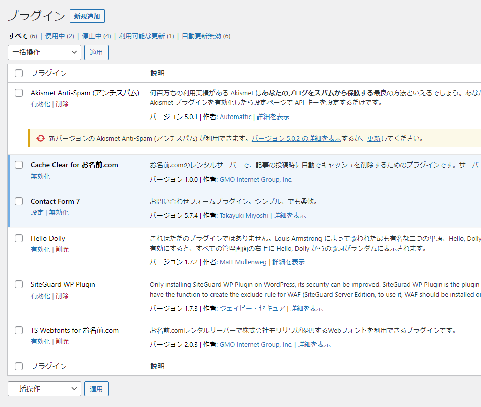
Task: Click the プラグイン page heading
Action: (x=36, y=15)
